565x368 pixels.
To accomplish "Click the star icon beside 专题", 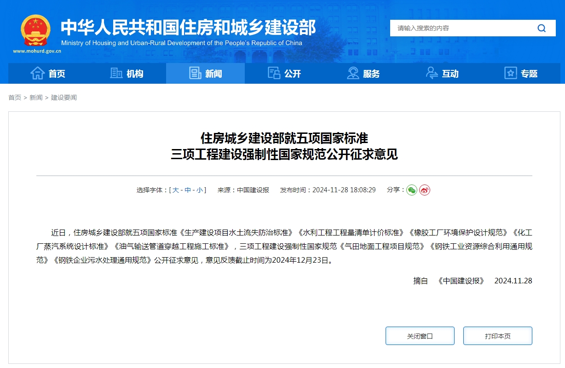I will tap(510, 73).
